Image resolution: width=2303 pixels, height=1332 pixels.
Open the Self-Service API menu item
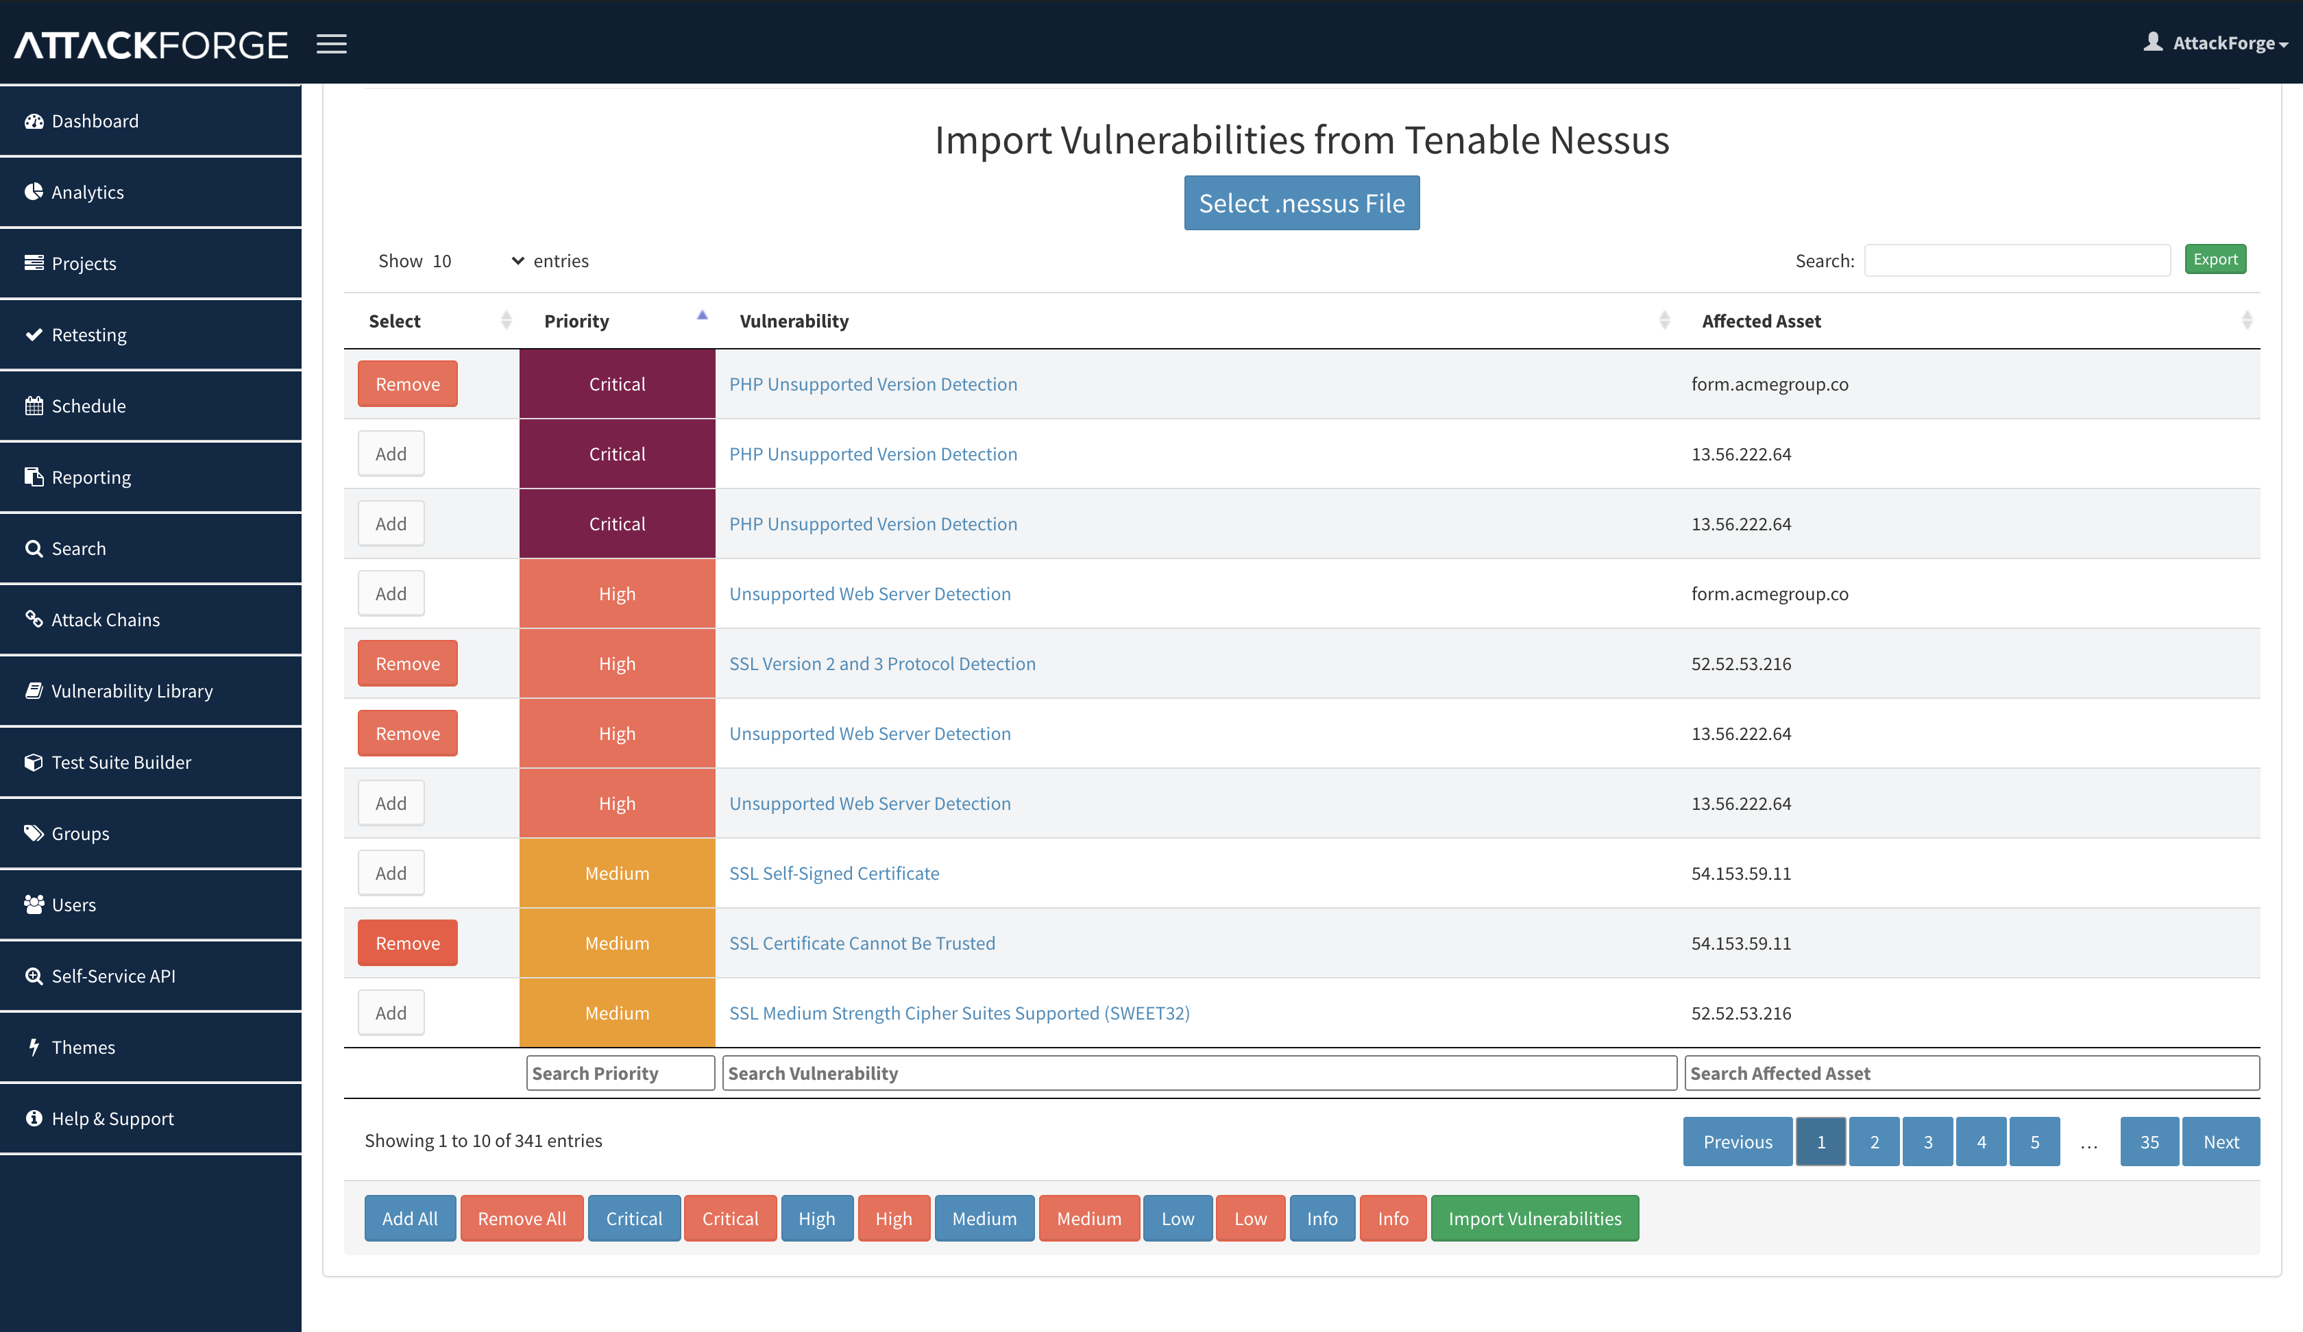(x=151, y=976)
